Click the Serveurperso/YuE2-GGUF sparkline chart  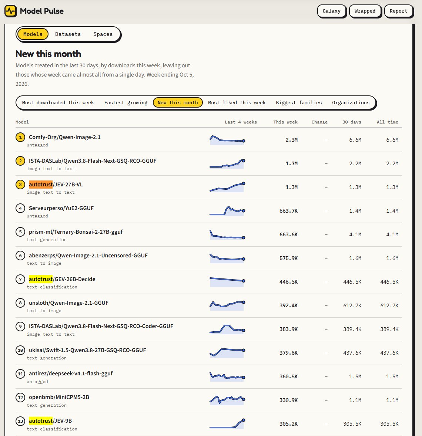coord(227,211)
